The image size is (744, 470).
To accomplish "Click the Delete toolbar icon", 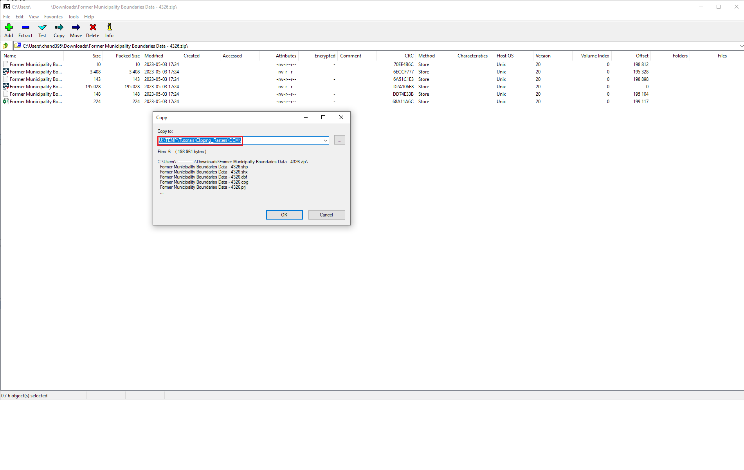I will tap(92, 30).
